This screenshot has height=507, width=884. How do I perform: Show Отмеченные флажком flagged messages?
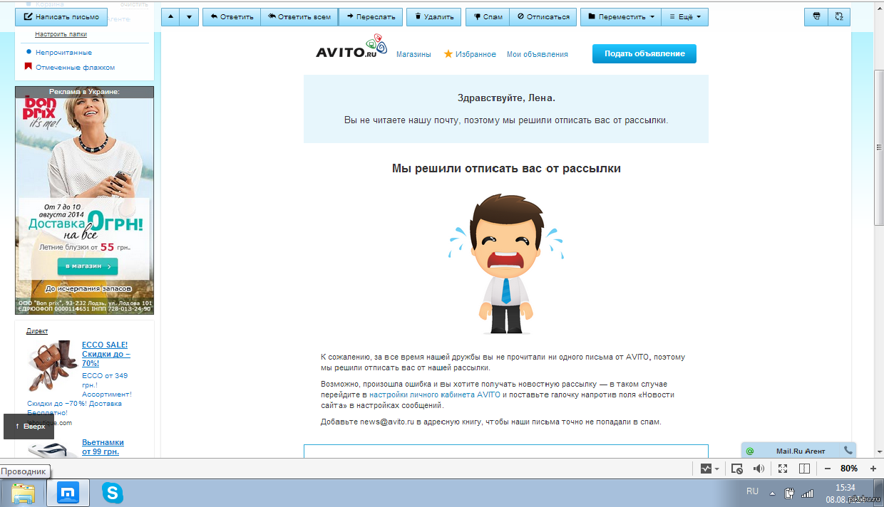(75, 68)
